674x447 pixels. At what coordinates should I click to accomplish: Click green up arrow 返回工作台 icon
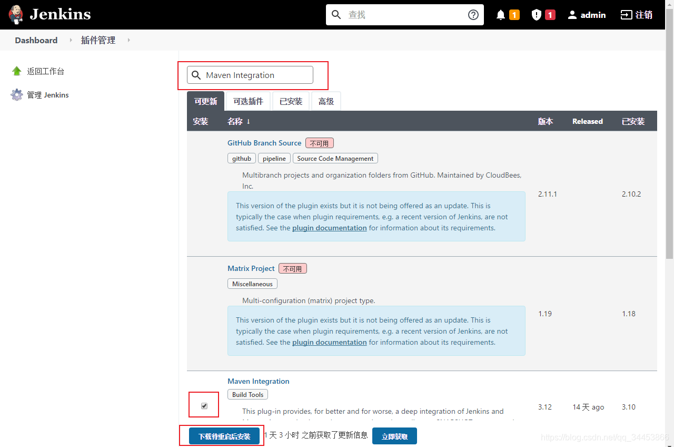[x=17, y=71]
